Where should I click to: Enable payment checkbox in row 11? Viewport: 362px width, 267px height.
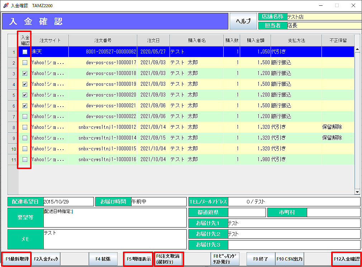tap(25, 160)
